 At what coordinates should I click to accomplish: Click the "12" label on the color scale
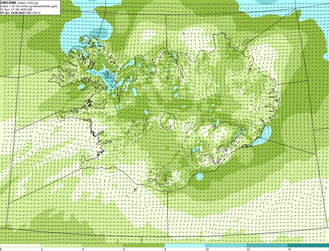click(248, 249)
